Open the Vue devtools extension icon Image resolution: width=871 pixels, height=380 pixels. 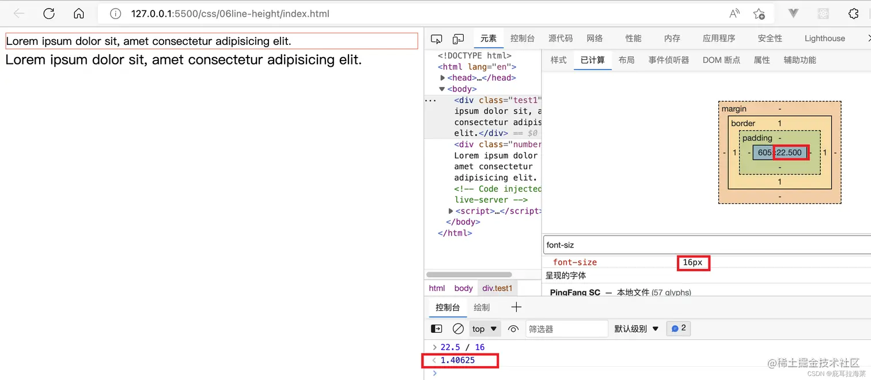[x=793, y=13]
